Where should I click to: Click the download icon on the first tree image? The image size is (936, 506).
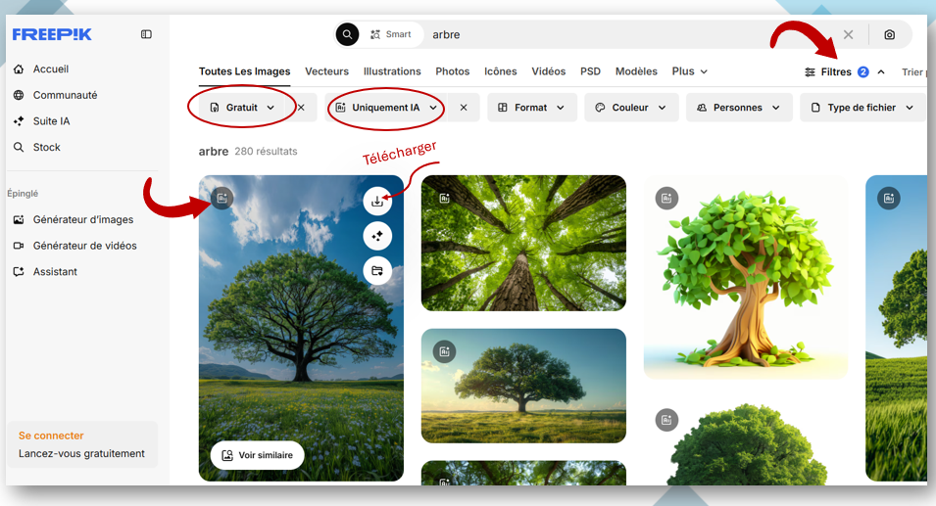pyautogui.click(x=377, y=202)
